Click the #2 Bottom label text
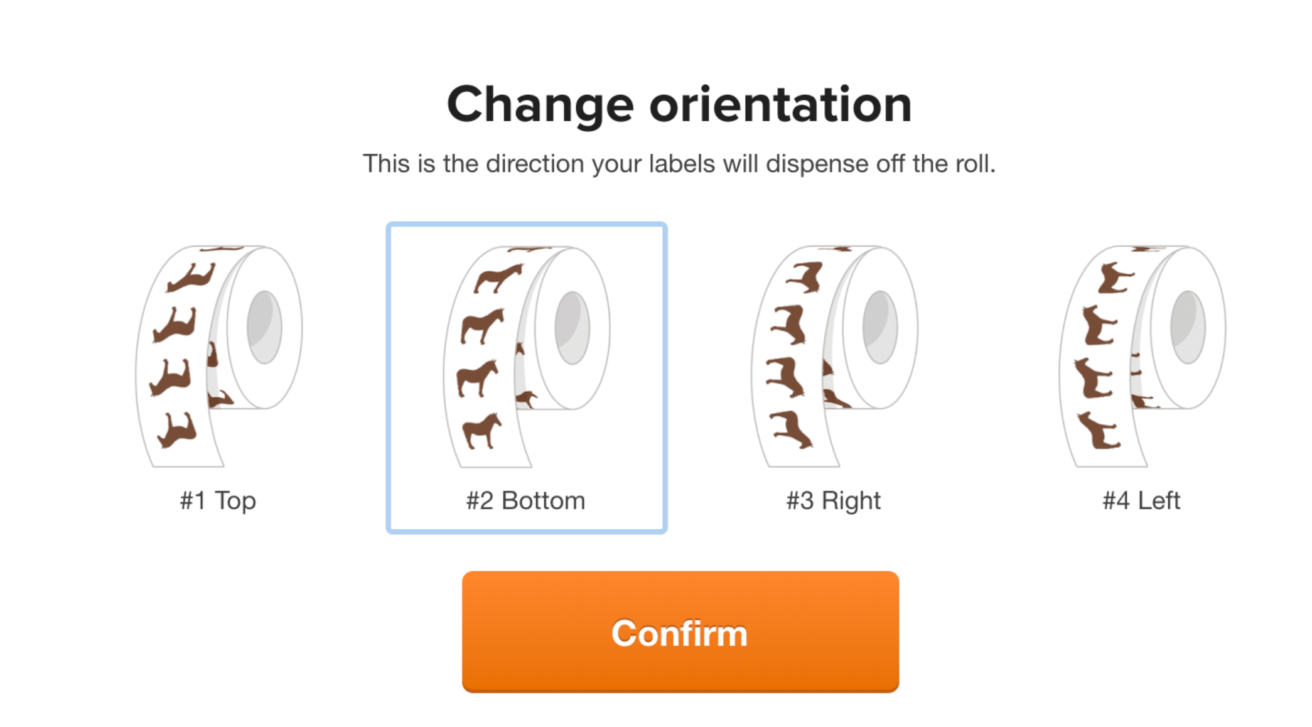This screenshot has height=727, width=1312. [526, 500]
